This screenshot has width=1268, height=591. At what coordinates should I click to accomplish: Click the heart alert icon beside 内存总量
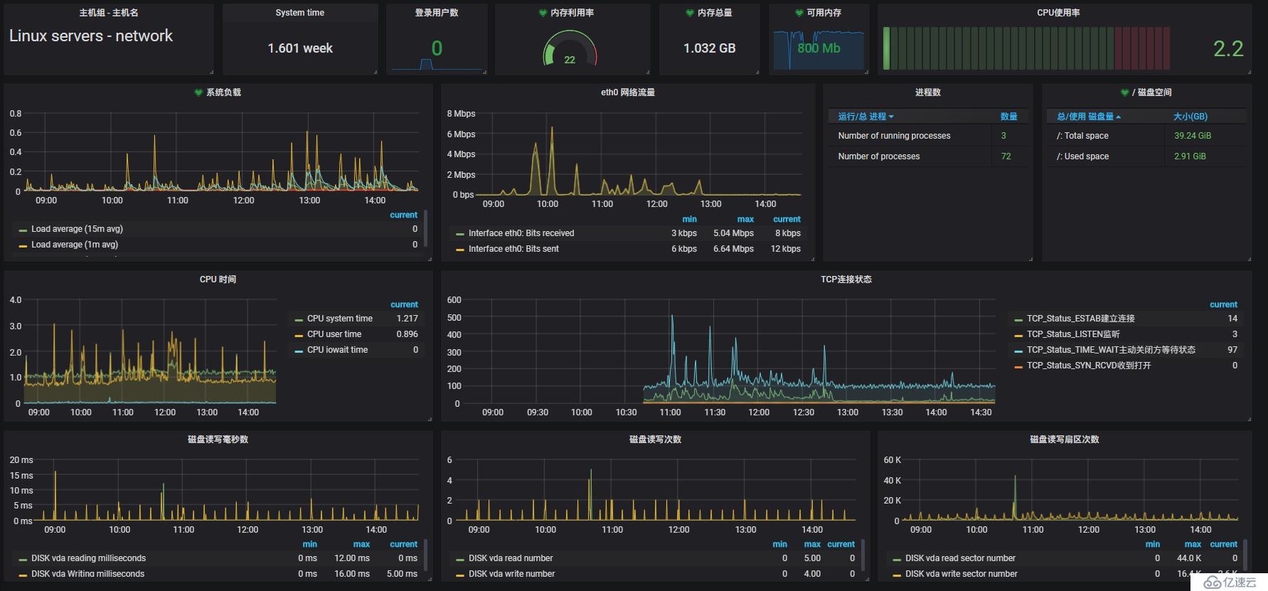click(690, 13)
